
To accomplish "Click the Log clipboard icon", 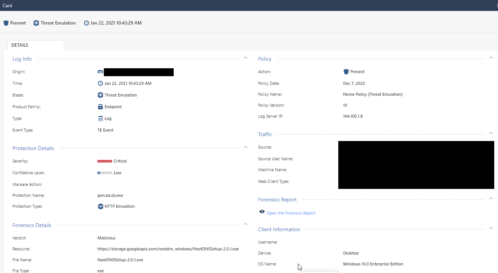I will click(100, 118).
